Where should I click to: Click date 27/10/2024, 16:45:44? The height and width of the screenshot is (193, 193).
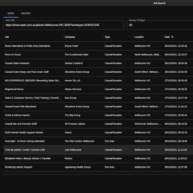[176, 115]
